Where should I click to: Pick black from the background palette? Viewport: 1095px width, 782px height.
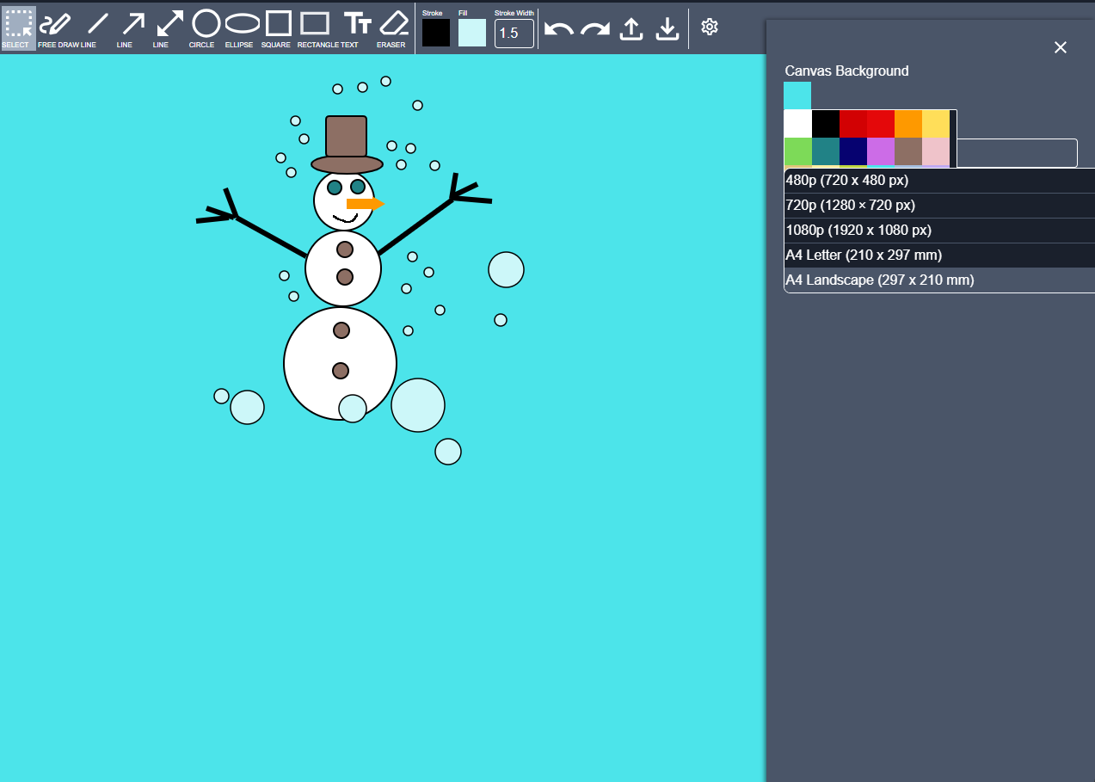826,124
